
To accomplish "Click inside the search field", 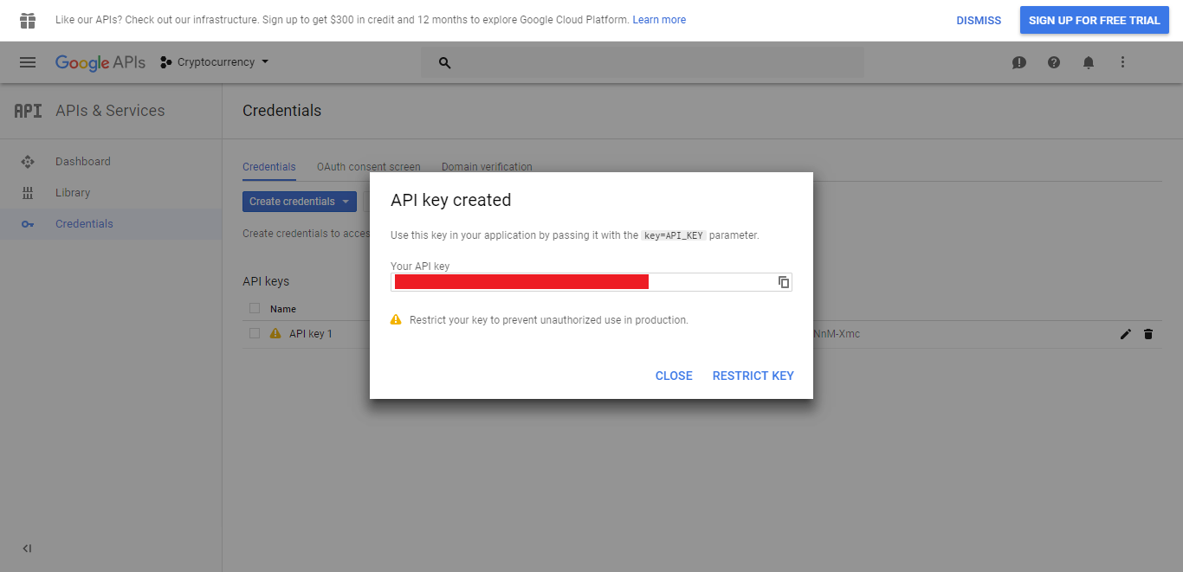I will [x=606, y=61].
